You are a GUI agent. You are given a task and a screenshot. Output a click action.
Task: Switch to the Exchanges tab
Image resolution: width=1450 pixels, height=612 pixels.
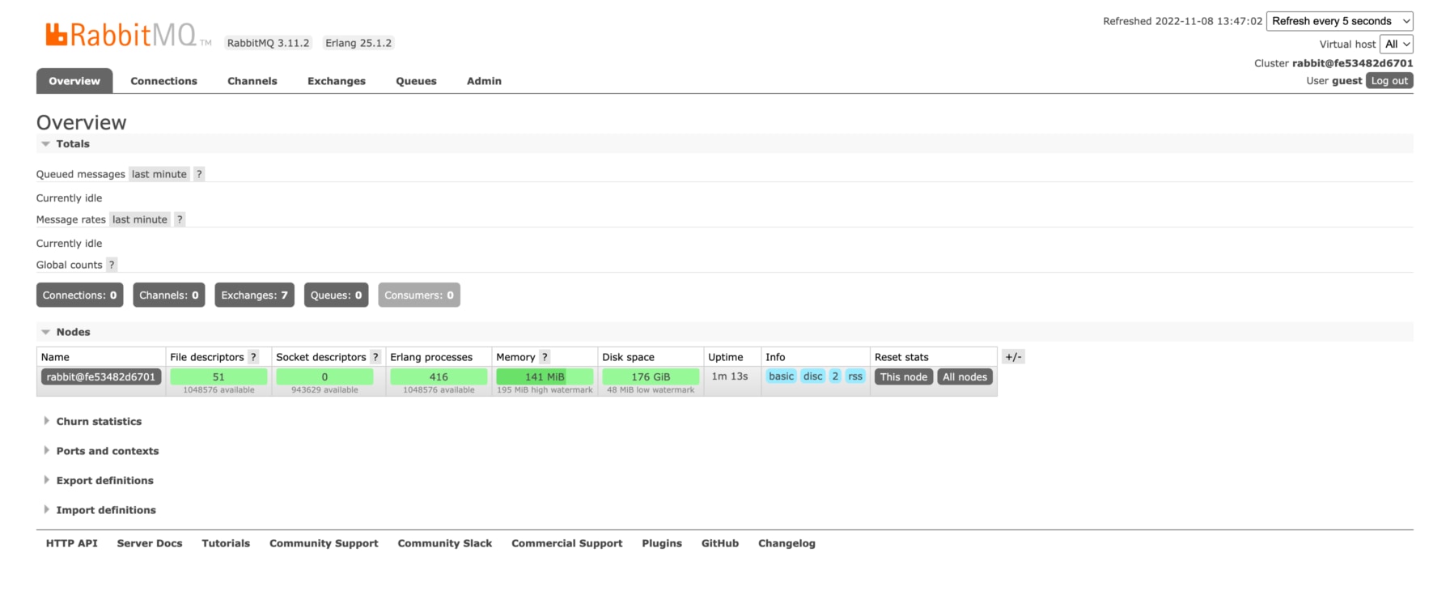pos(337,81)
